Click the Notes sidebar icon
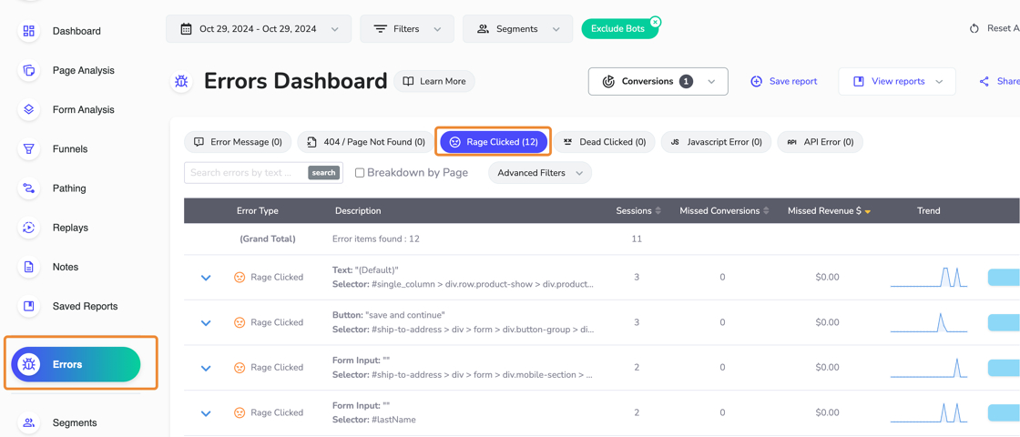 tap(29, 267)
